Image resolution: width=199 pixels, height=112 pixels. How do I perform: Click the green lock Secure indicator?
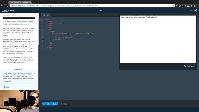[14, 6]
